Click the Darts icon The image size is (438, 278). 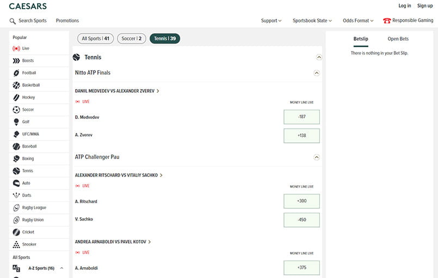coord(16,195)
